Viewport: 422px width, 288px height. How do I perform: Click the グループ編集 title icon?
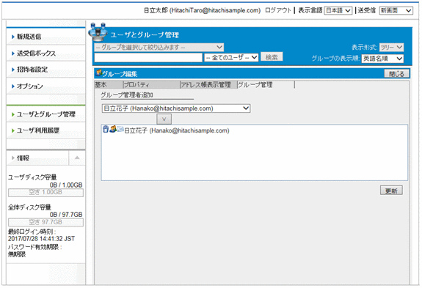click(x=99, y=73)
